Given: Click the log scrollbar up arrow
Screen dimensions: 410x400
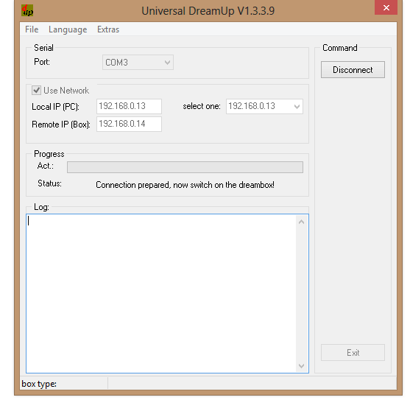Looking at the screenshot, I should click(x=302, y=222).
